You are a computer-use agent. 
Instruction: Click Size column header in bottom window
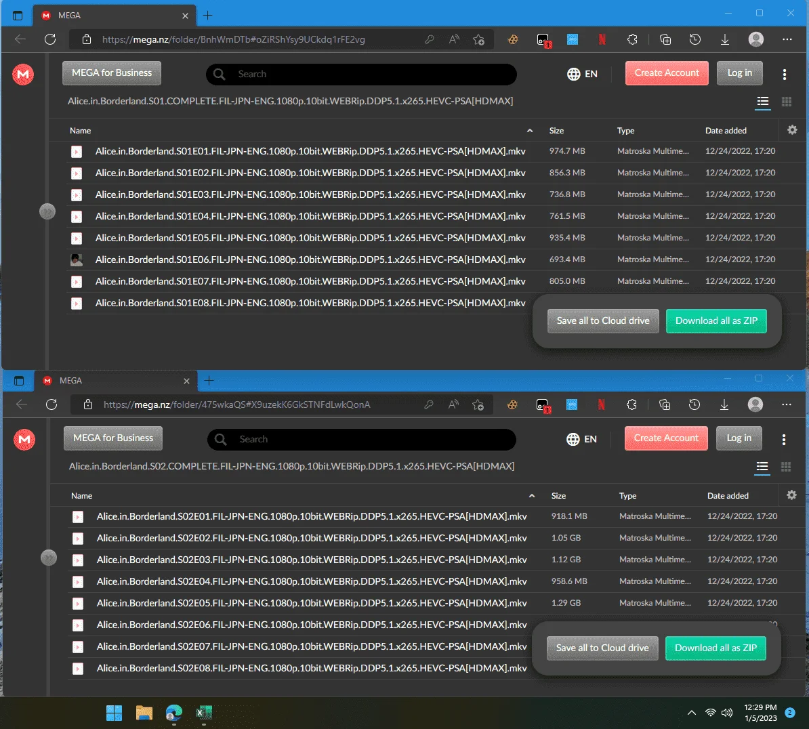pos(558,496)
